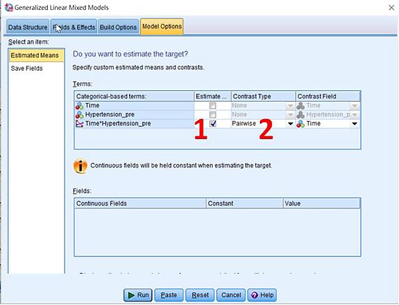The width and height of the screenshot is (399, 305).
Task: Switch to the Build Options tab
Action: (x=118, y=27)
